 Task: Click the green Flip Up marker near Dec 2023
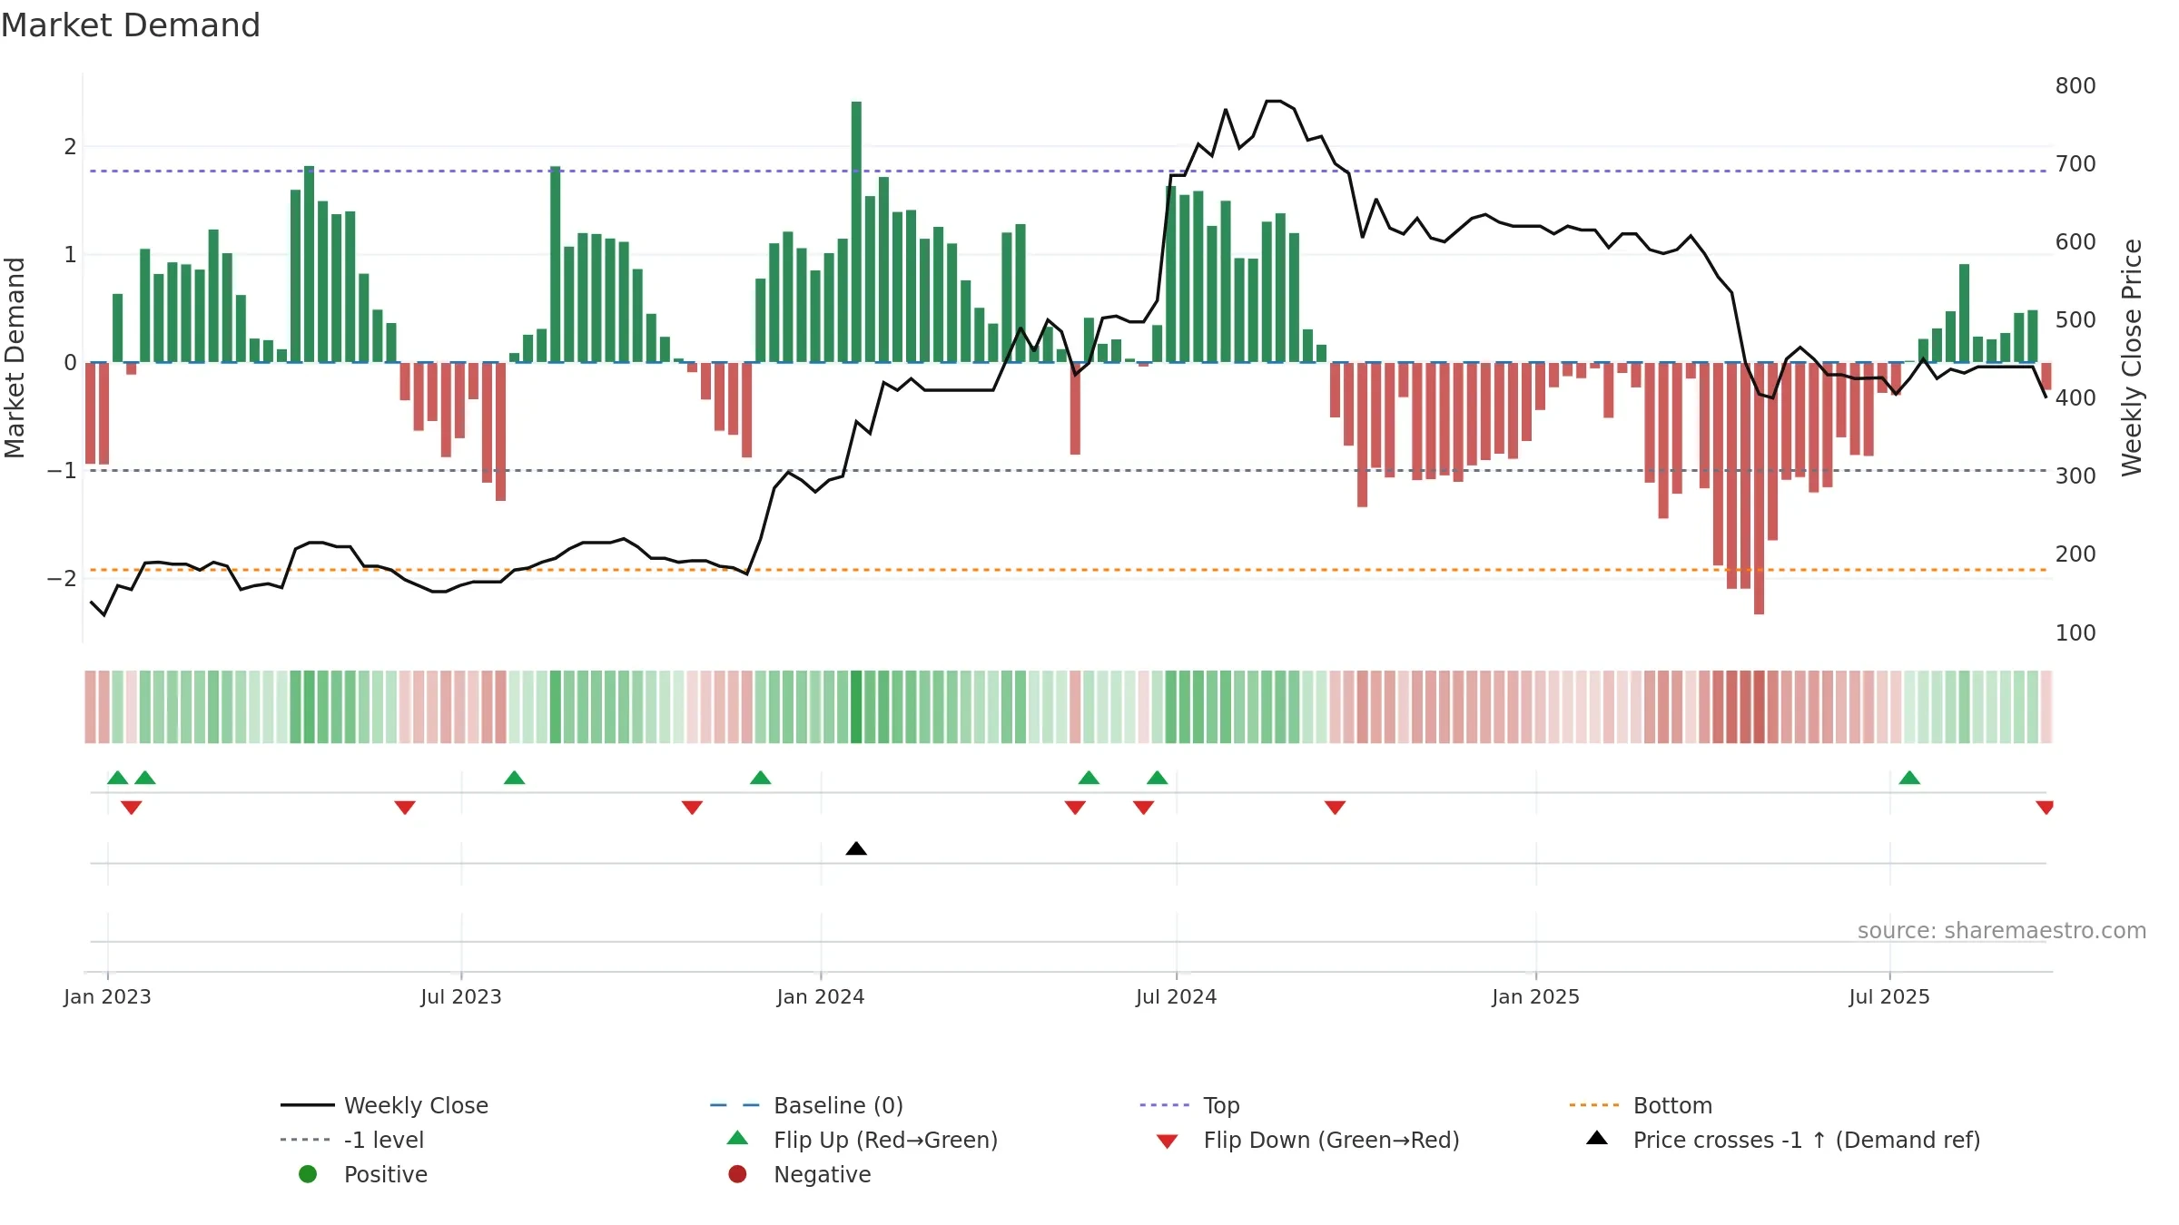pyautogui.click(x=761, y=778)
